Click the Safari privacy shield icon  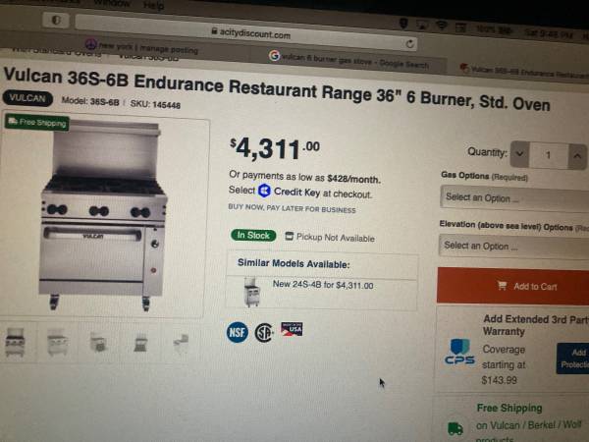[x=56, y=20]
